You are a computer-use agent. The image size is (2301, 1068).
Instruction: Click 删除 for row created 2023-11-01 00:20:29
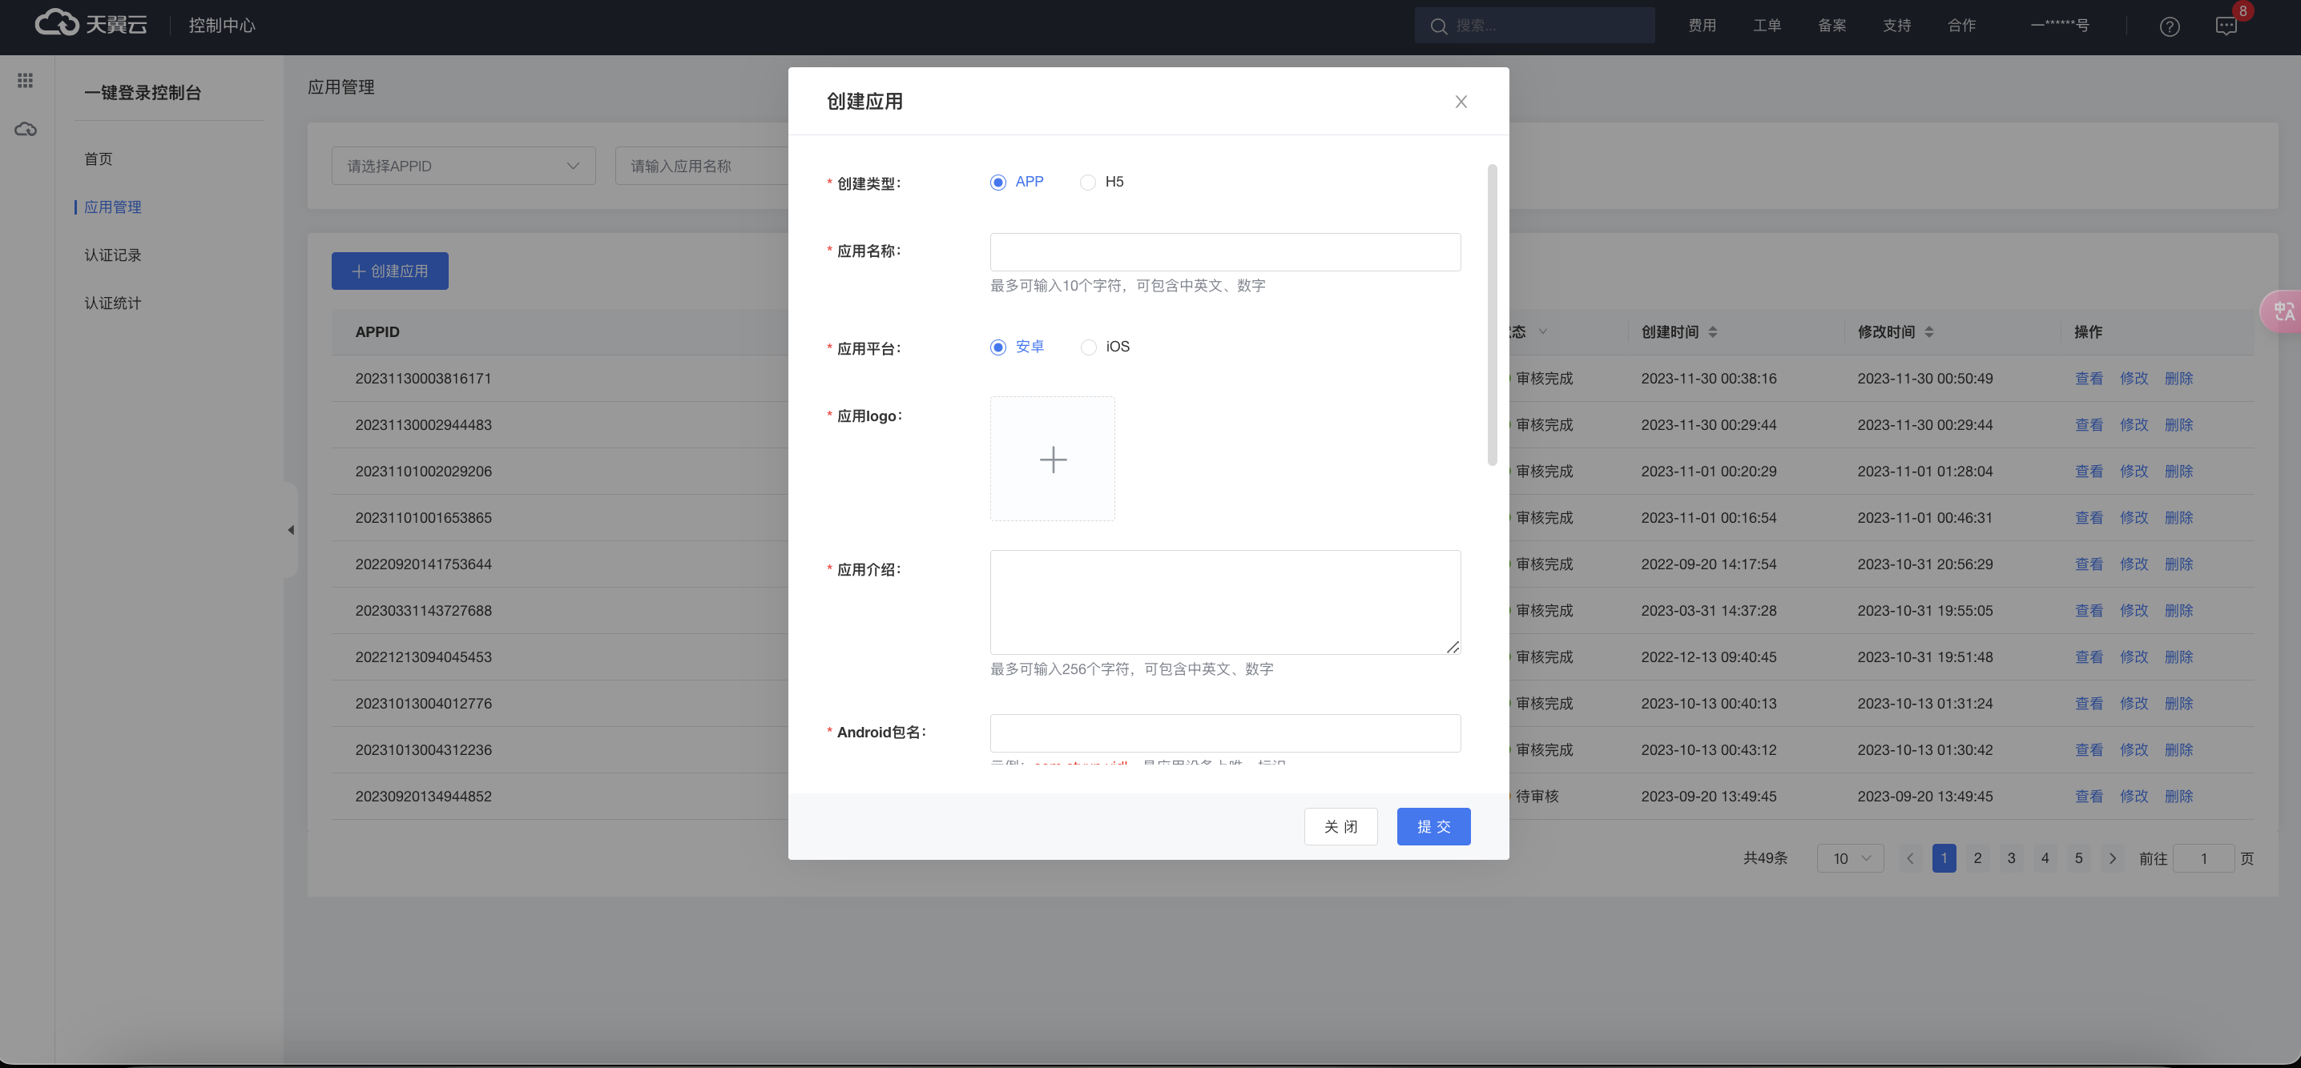2178,471
